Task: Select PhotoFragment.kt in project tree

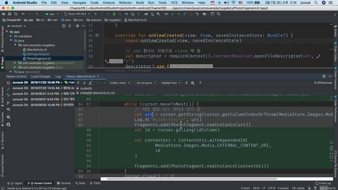Action: pos(39,59)
